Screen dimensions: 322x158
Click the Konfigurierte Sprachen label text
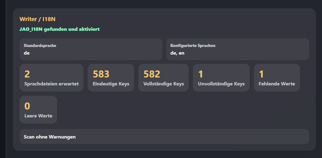point(193,45)
